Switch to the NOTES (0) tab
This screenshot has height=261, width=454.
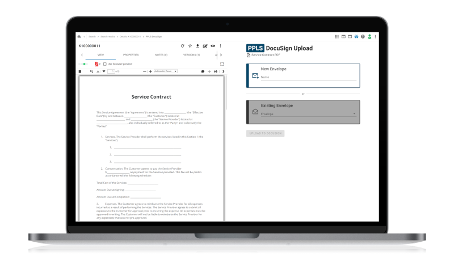(x=161, y=54)
